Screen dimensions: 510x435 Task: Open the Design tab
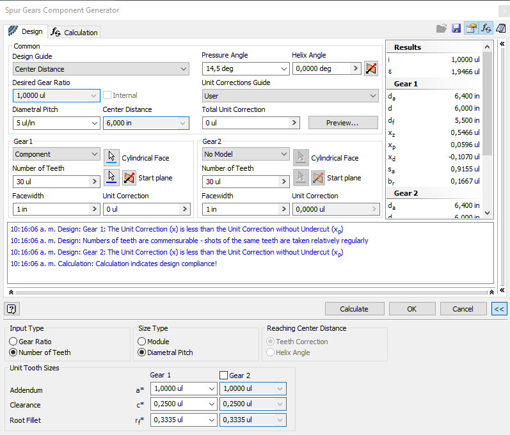[x=26, y=31]
